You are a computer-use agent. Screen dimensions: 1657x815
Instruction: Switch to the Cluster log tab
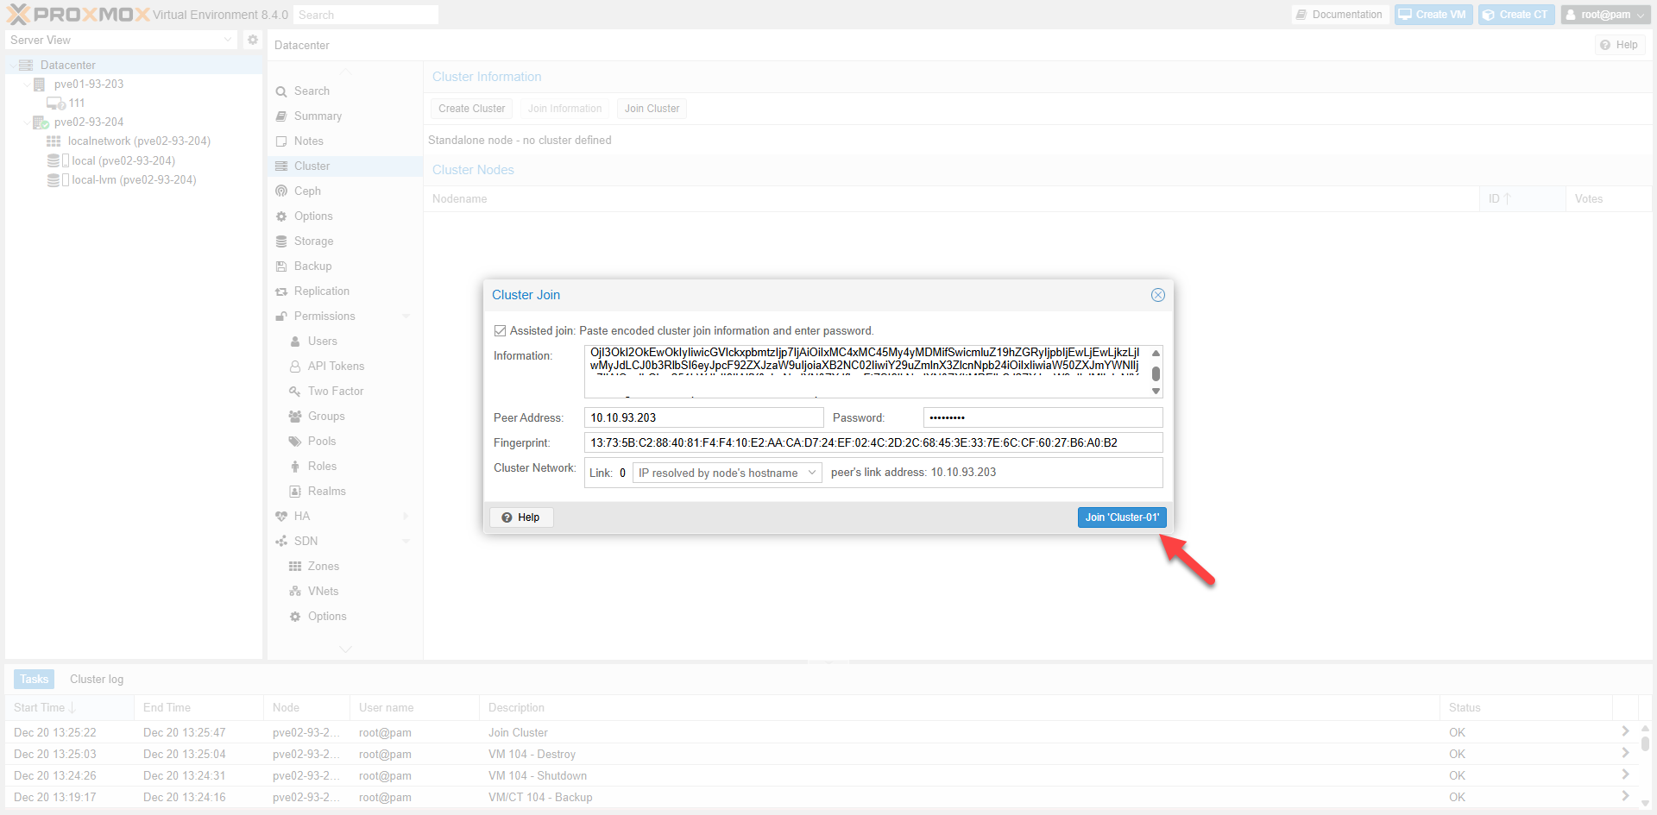tap(97, 680)
